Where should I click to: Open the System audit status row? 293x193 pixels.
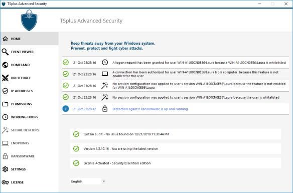(x=176, y=134)
